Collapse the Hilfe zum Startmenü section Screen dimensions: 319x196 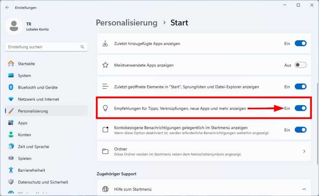coord(304,189)
